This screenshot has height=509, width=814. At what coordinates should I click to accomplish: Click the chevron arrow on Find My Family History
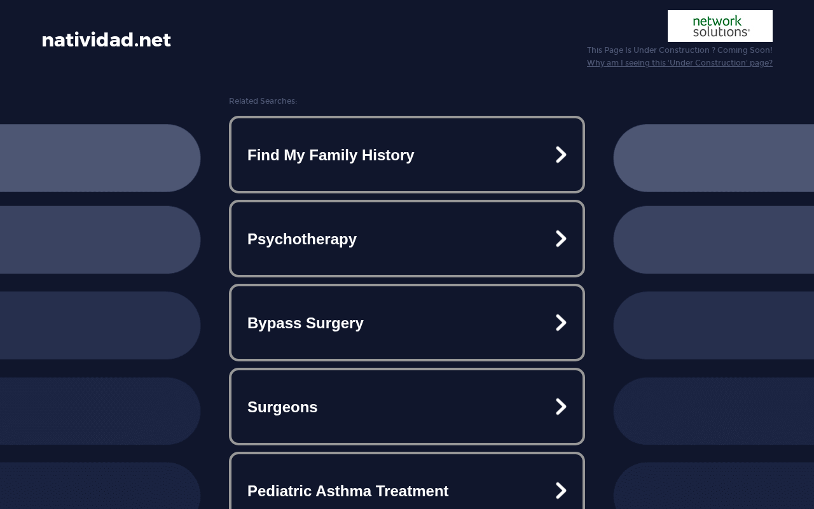tap(561, 155)
